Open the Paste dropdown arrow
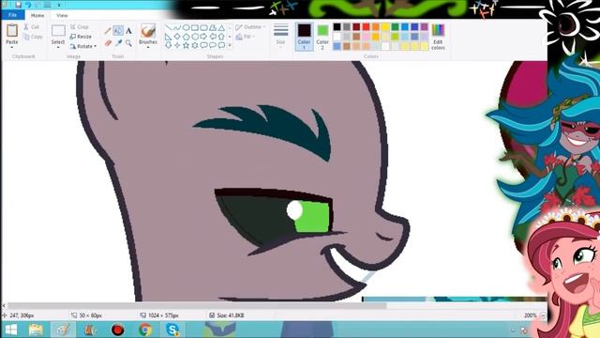This screenshot has height=338, width=600. [12, 48]
